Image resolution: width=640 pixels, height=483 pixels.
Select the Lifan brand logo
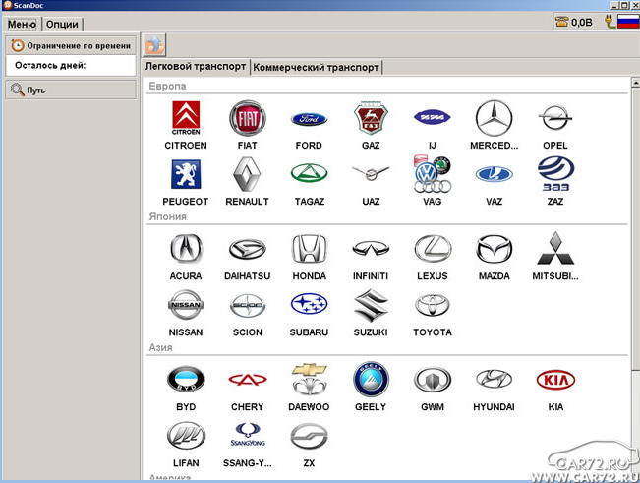pyautogui.click(x=186, y=436)
